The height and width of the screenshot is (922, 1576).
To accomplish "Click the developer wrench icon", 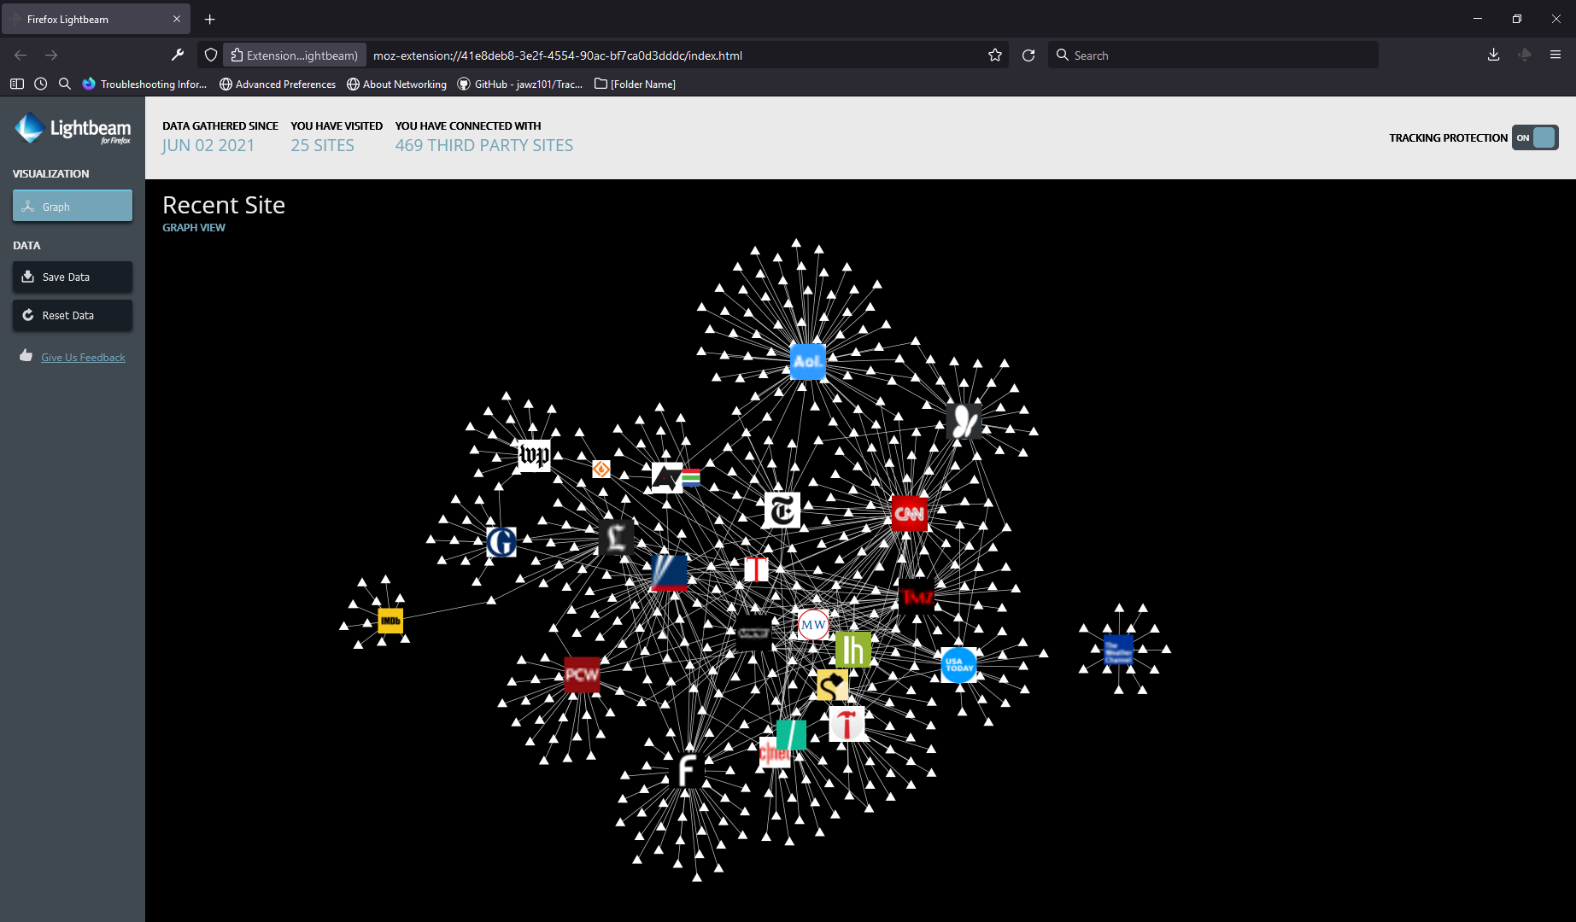I will coord(178,55).
